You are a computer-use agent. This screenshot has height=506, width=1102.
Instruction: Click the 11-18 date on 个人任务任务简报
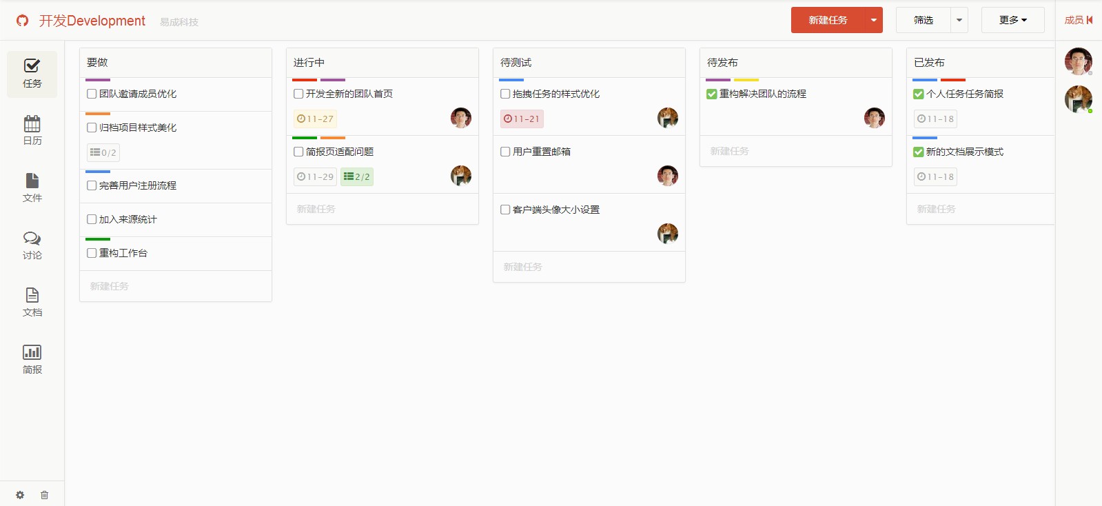pyautogui.click(x=935, y=119)
